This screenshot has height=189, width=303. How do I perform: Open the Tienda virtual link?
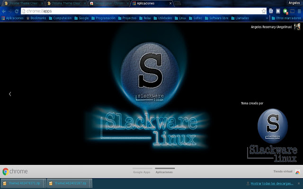[283, 172]
